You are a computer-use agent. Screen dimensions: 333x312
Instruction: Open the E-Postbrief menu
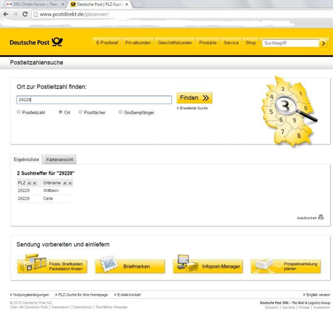107,43
